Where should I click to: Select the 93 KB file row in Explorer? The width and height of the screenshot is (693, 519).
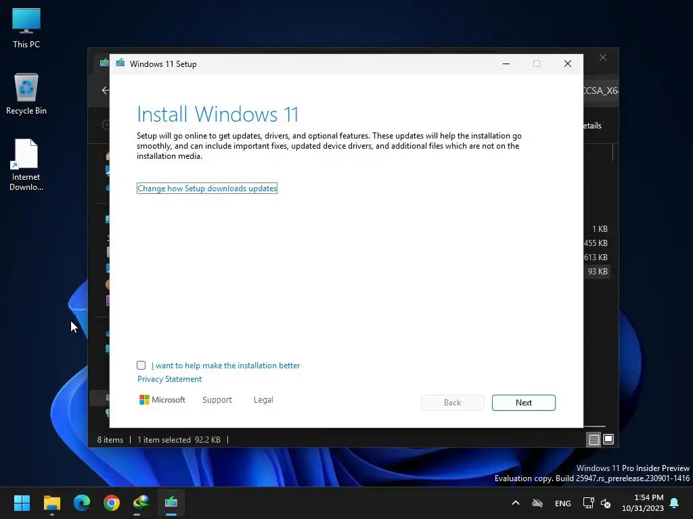597,272
